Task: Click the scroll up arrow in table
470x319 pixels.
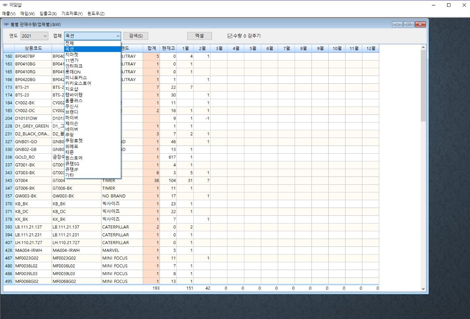Action: point(423,48)
